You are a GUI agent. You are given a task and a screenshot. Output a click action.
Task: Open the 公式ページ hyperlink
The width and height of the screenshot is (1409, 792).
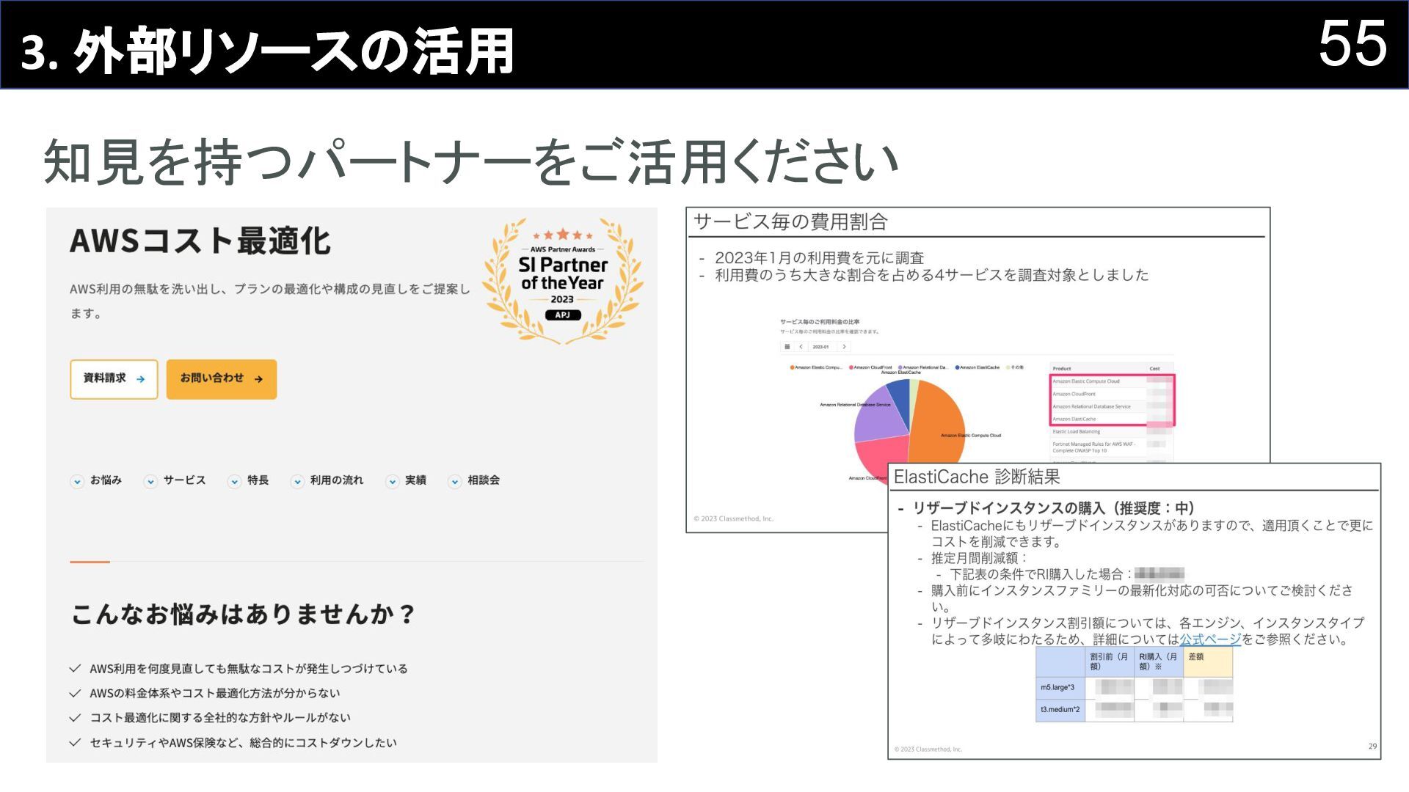click(1210, 639)
